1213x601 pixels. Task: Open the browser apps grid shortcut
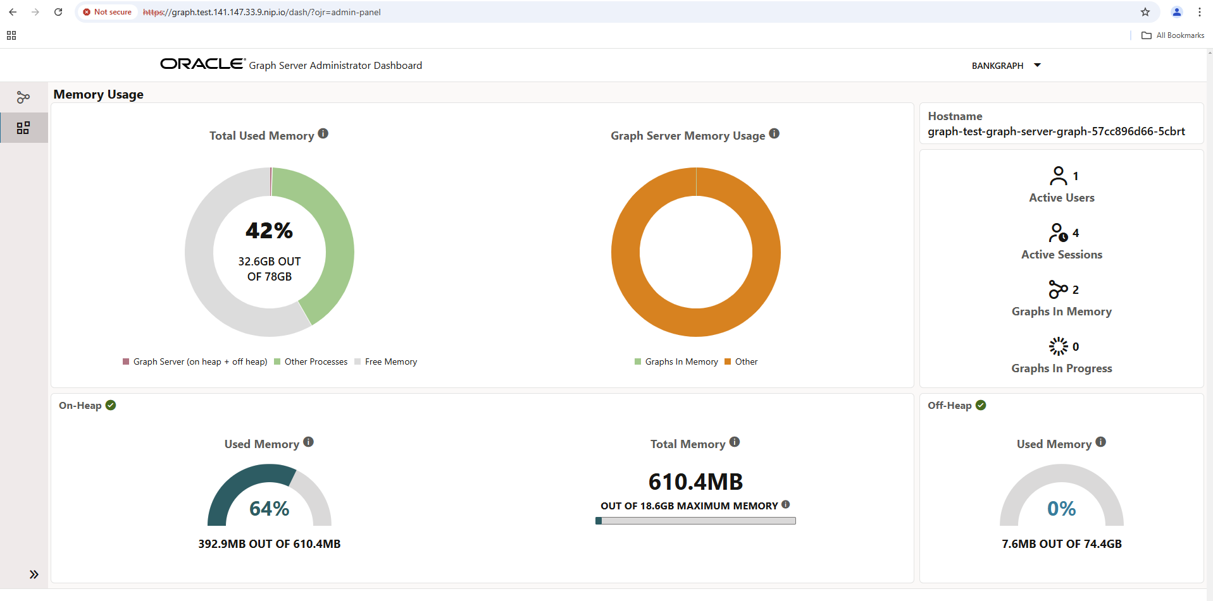point(11,35)
